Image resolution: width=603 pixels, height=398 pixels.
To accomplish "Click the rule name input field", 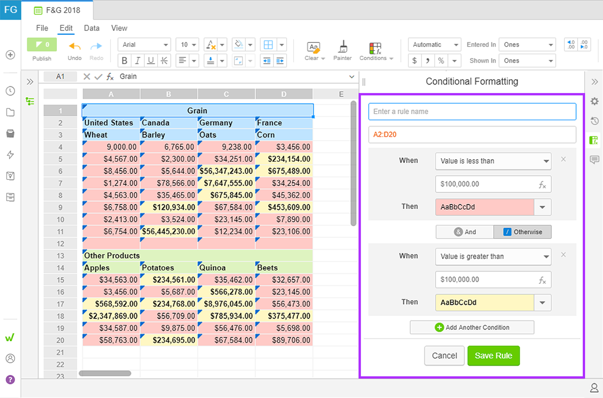I will pos(472,112).
